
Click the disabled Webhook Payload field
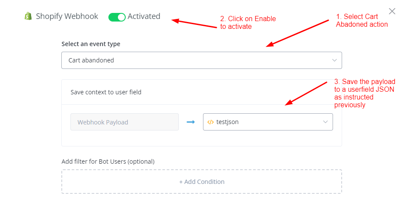[124, 122]
